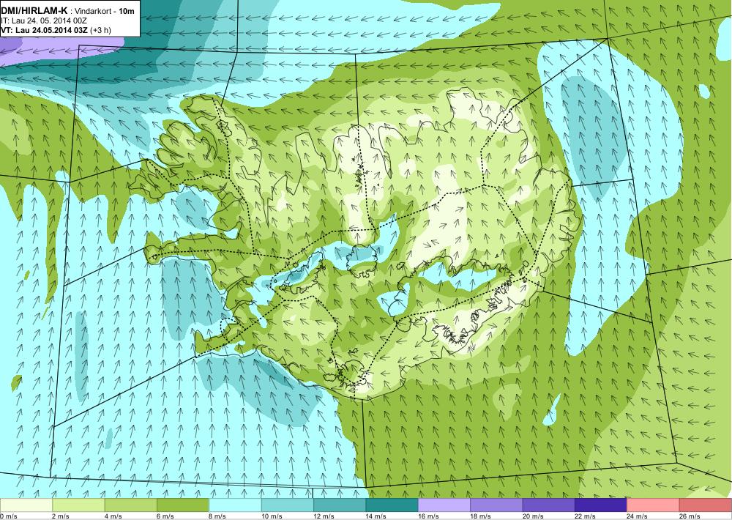Image resolution: width=732 pixels, height=520 pixels.
Task: Select the dark teal 14 m/s legend swatch
Action: click(392, 505)
